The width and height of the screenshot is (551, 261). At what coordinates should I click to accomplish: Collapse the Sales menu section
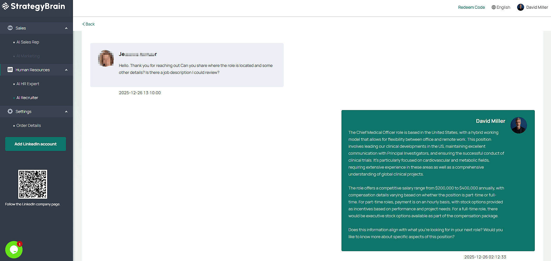click(66, 28)
